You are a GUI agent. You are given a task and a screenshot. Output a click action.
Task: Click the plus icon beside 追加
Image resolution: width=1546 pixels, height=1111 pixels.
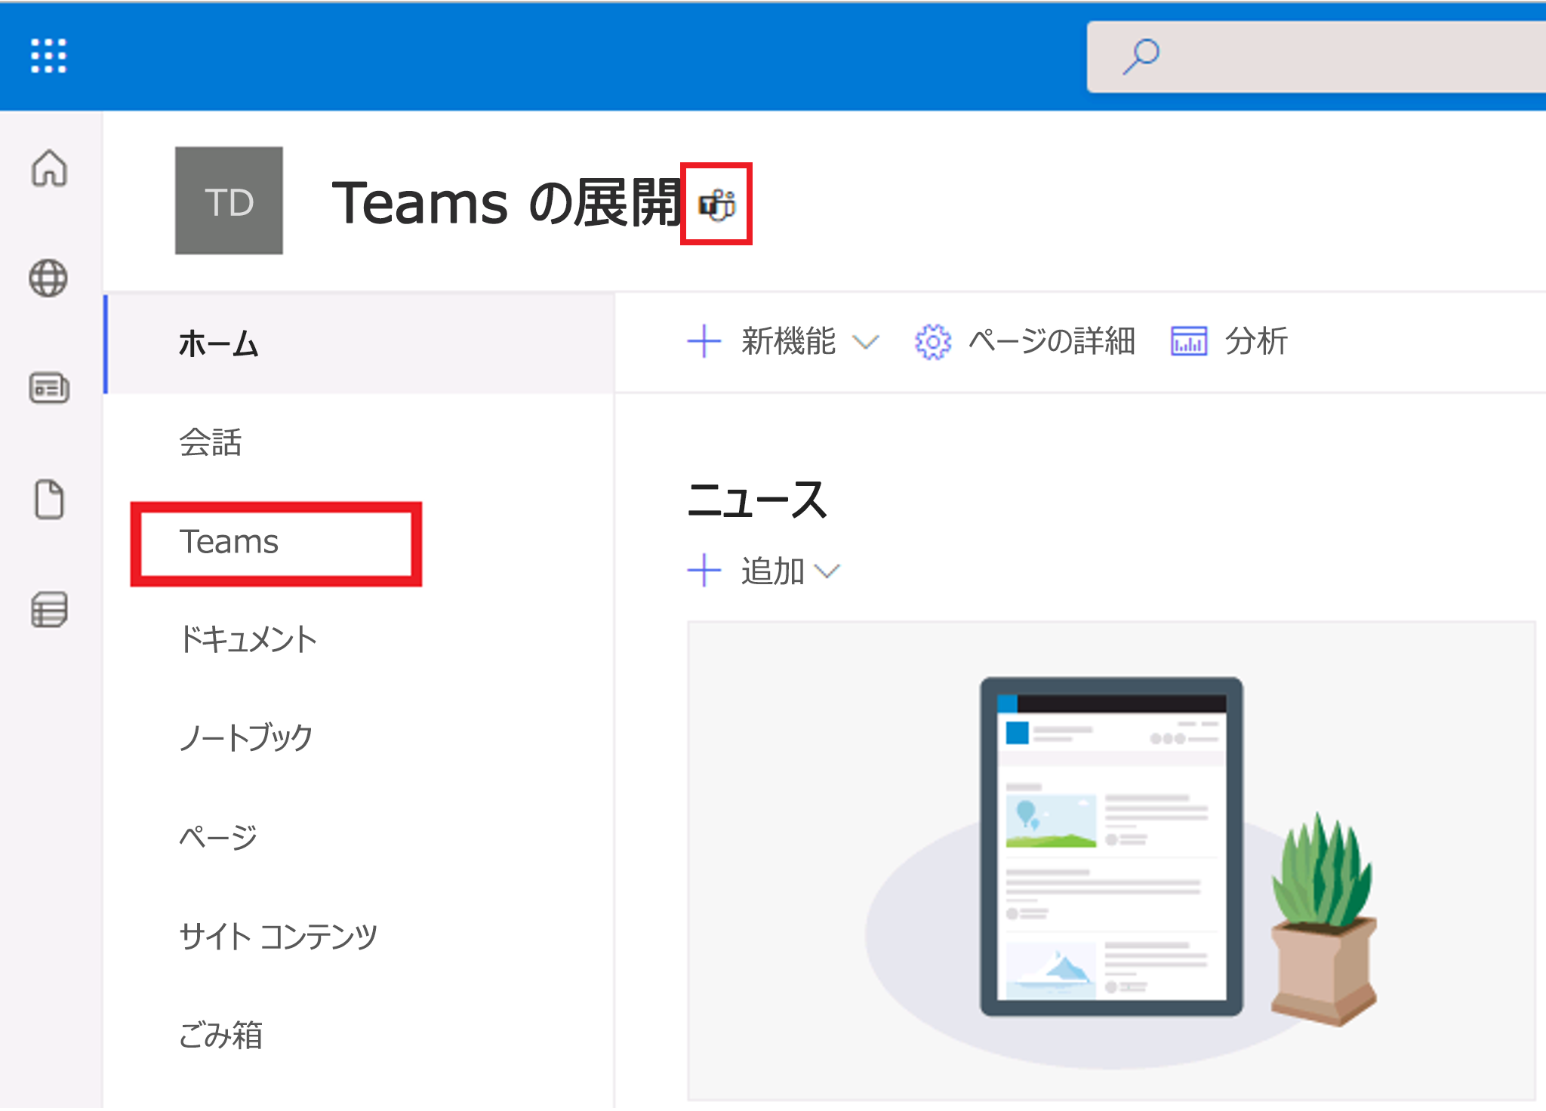(x=704, y=571)
